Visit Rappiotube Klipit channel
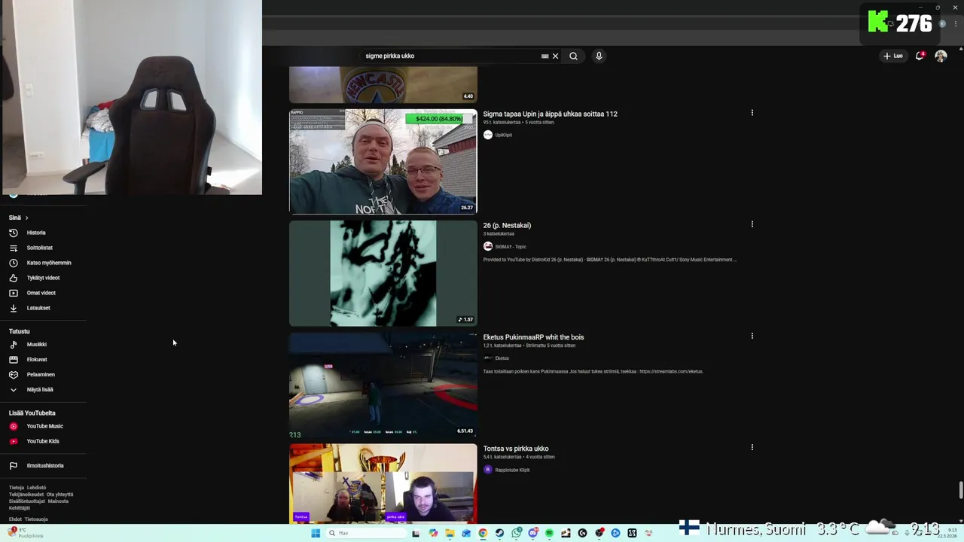 512,470
